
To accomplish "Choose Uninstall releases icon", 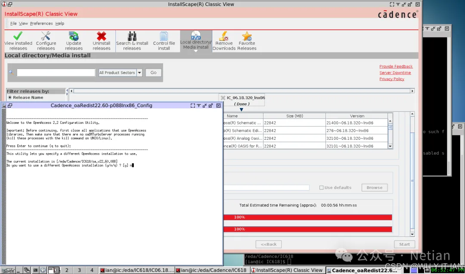I will [102, 41].
